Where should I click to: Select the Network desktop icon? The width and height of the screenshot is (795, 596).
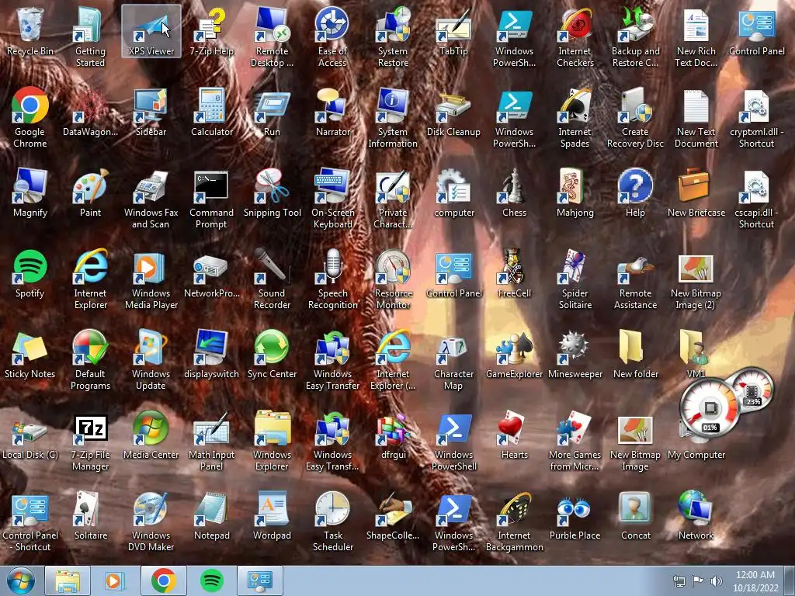696,515
